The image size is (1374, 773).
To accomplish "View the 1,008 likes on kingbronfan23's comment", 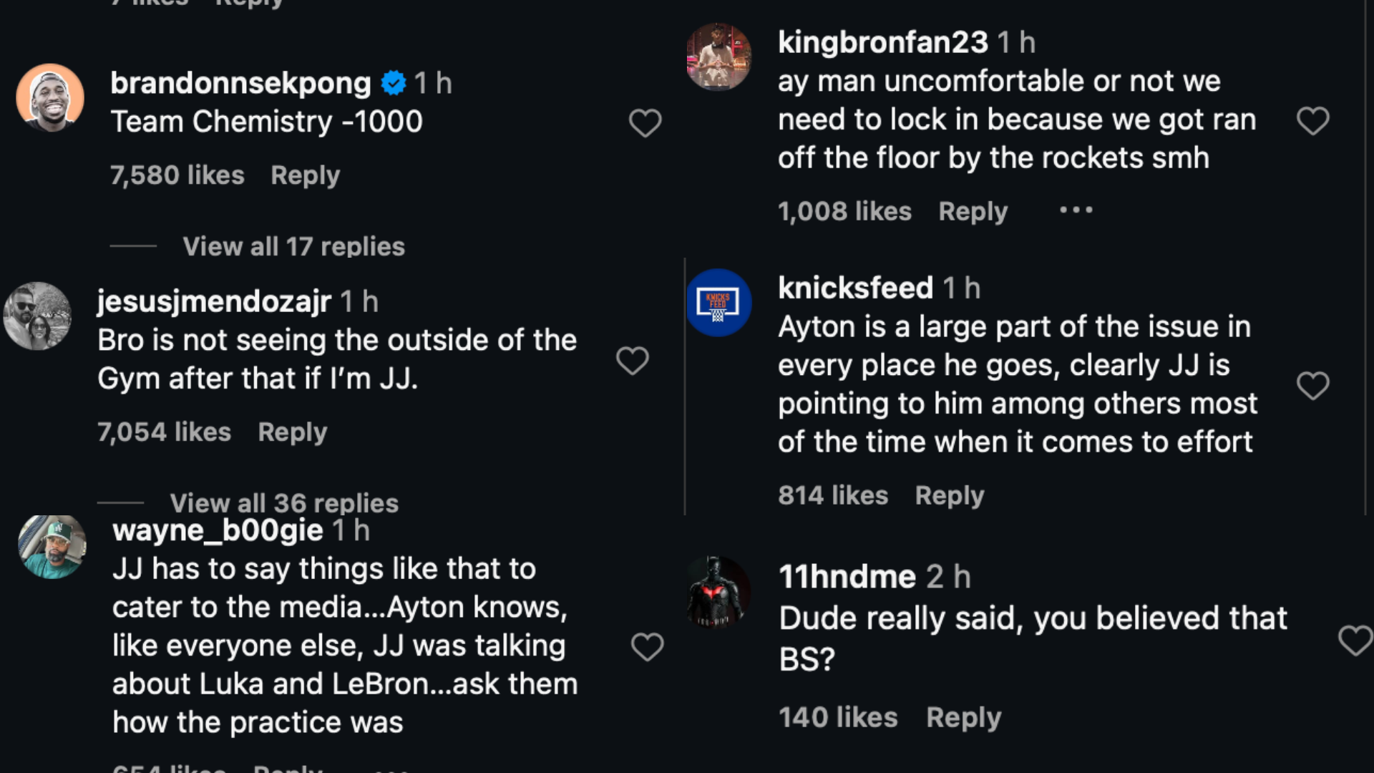I will [844, 211].
